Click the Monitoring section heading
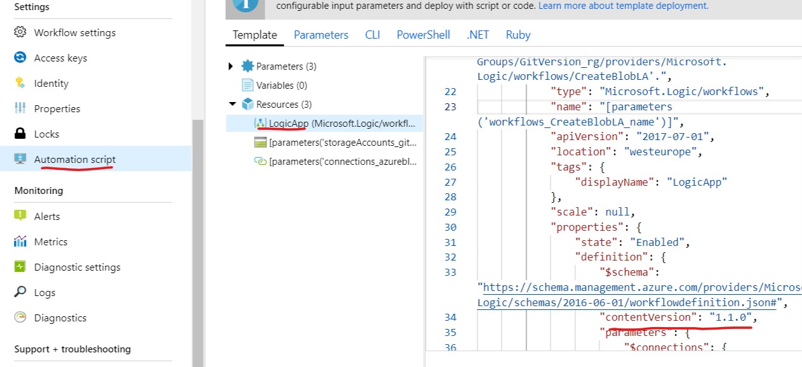 tap(39, 190)
